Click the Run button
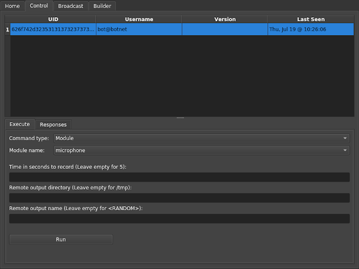The width and height of the screenshot is (359, 269). (61, 239)
